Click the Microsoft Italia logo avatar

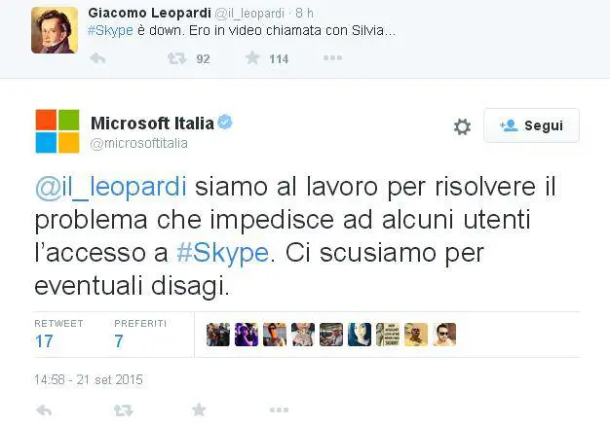pos(57,131)
